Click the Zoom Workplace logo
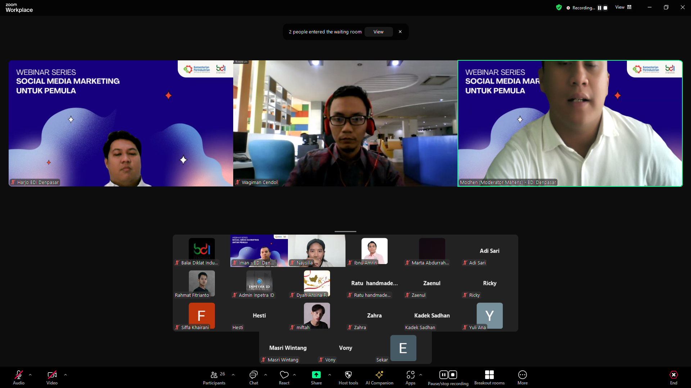 (x=19, y=8)
